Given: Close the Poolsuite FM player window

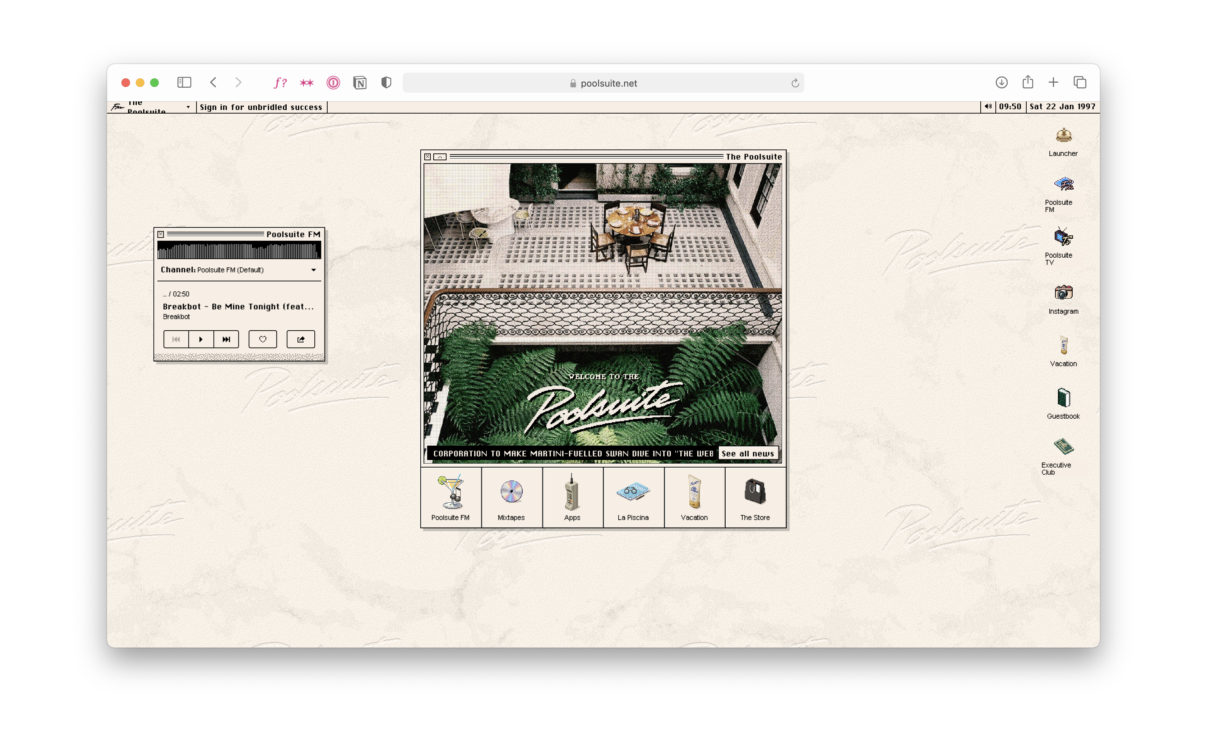Looking at the screenshot, I should coord(161,234).
